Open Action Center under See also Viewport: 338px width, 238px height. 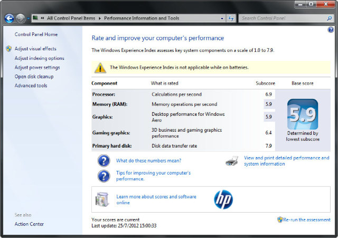click(x=29, y=224)
